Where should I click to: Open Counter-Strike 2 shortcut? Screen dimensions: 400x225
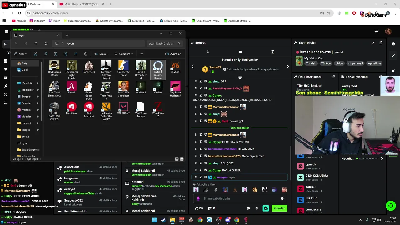[x=123, y=68]
